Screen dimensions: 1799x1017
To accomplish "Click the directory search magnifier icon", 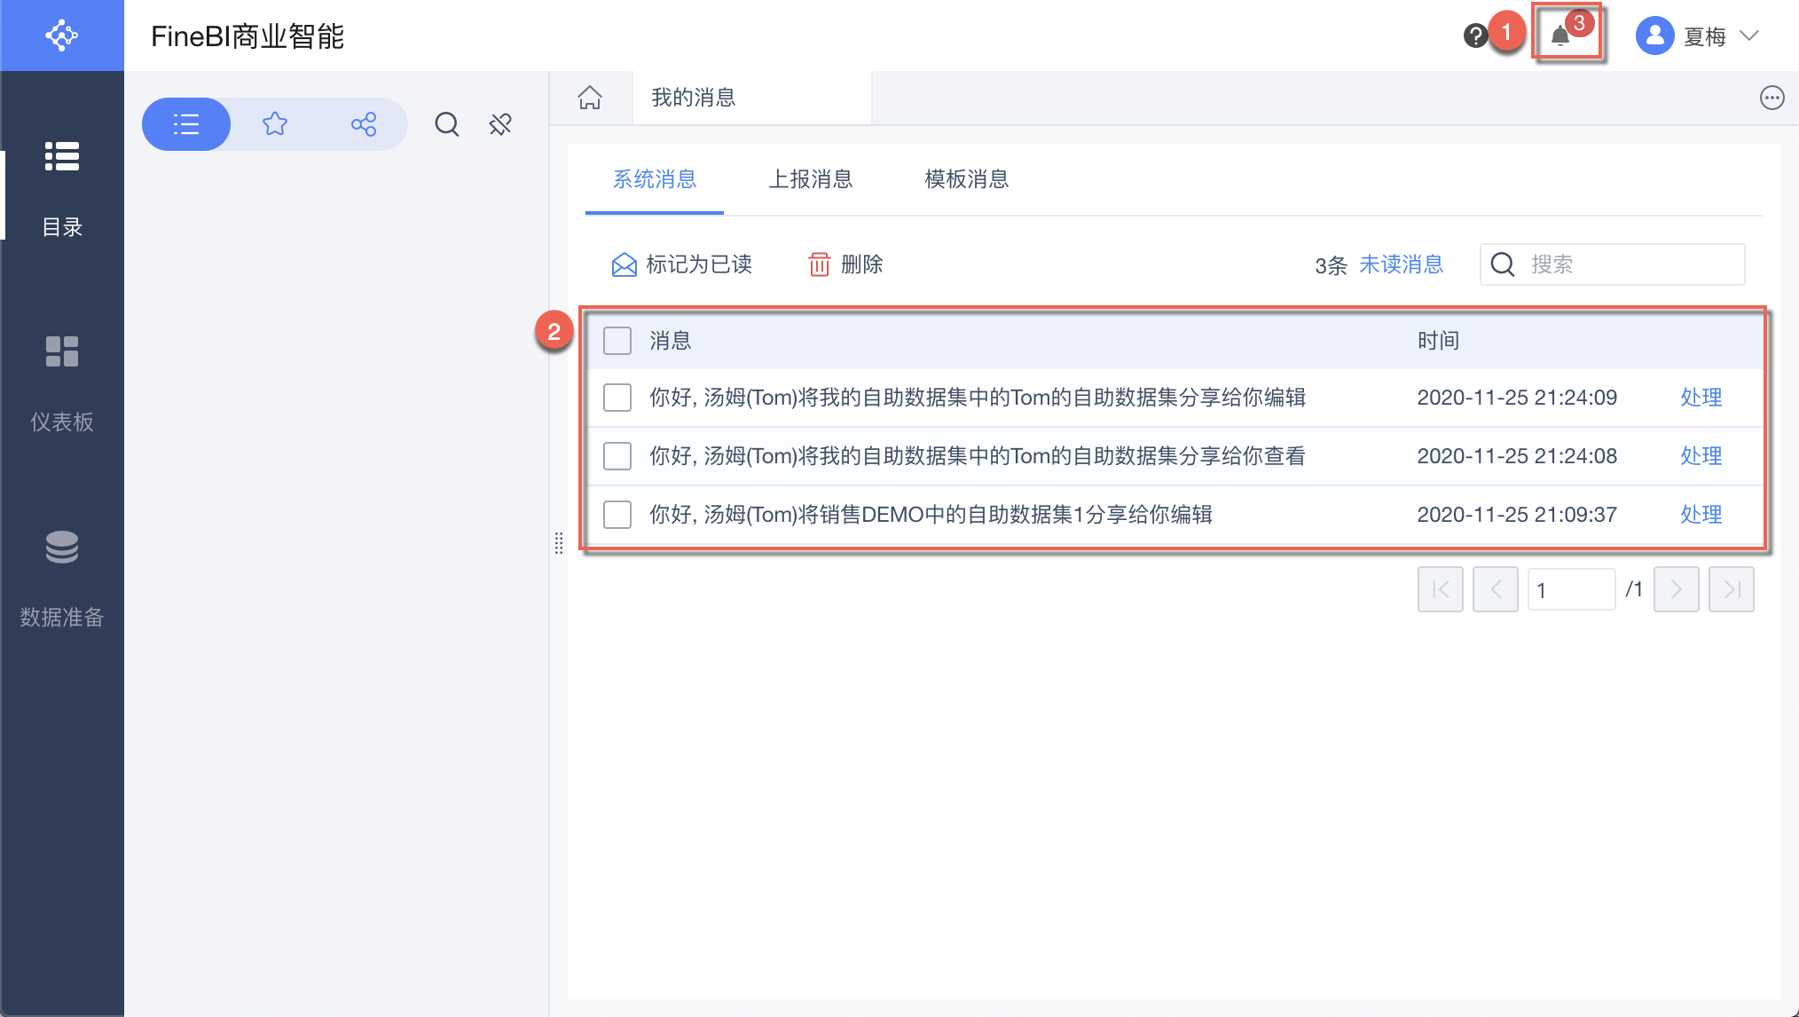I will click(447, 124).
